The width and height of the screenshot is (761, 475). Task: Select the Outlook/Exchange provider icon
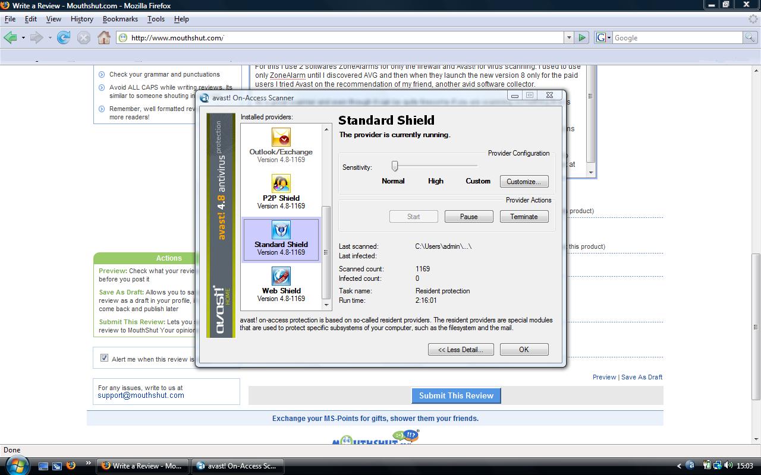click(x=281, y=138)
